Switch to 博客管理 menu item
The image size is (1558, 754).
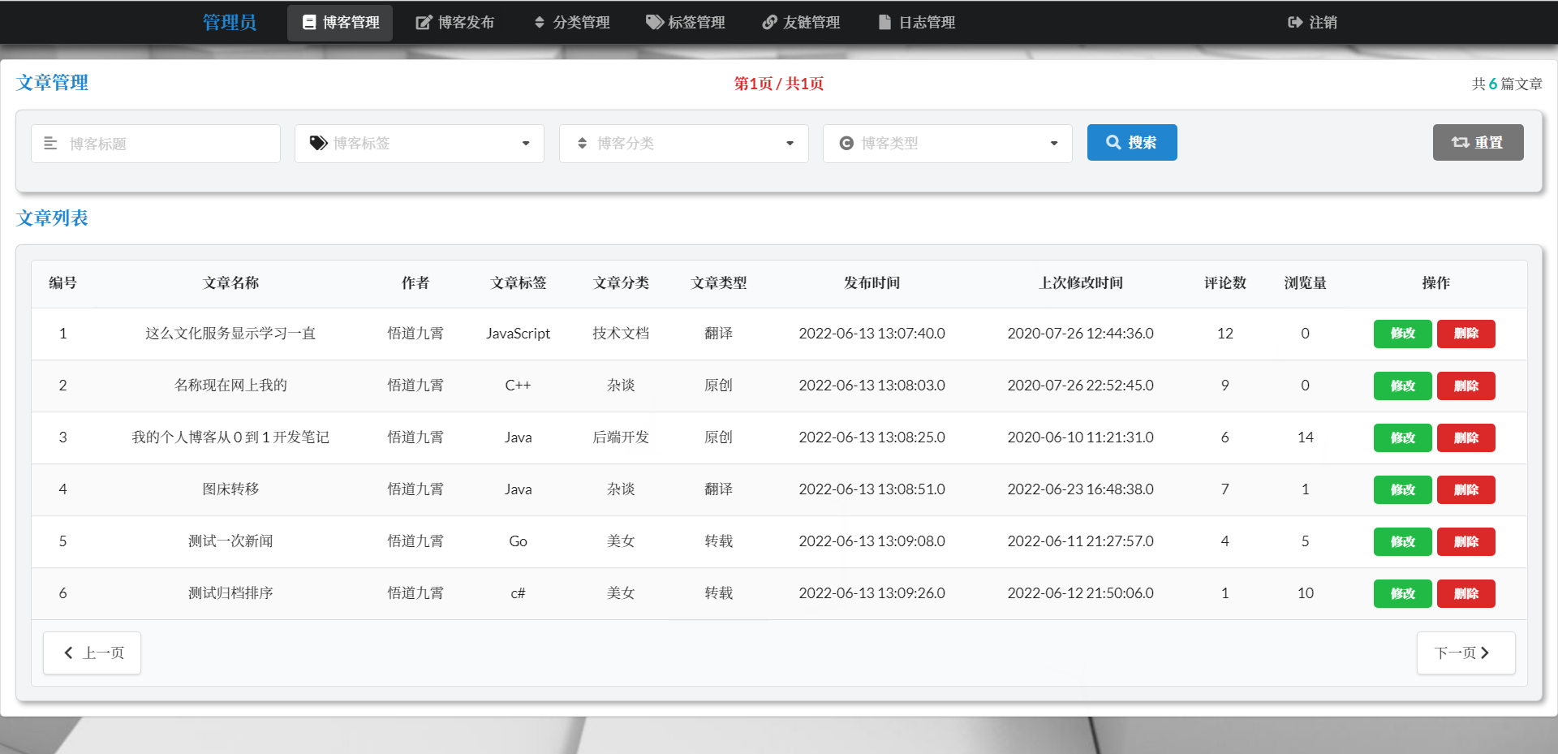tap(340, 23)
